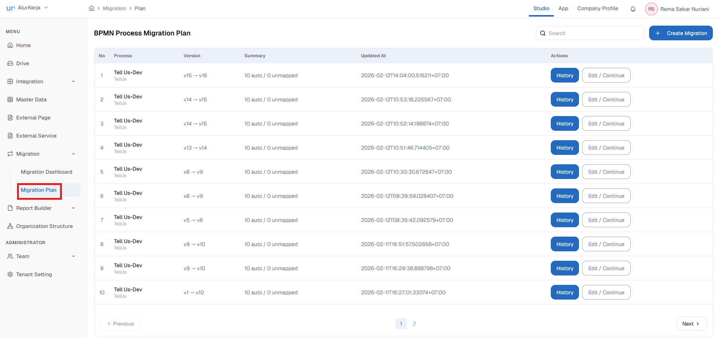Click the Create Migration button
Viewport: 720px width, 338px height.
coord(680,33)
